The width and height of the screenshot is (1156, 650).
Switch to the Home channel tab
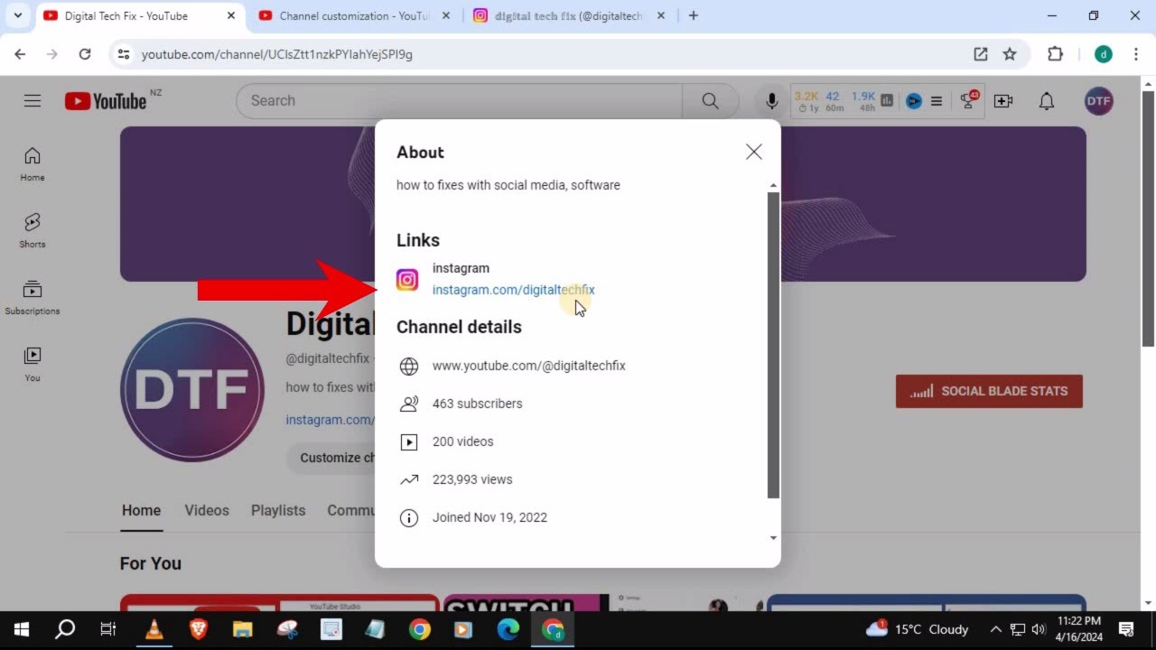click(x=142, y=510)
